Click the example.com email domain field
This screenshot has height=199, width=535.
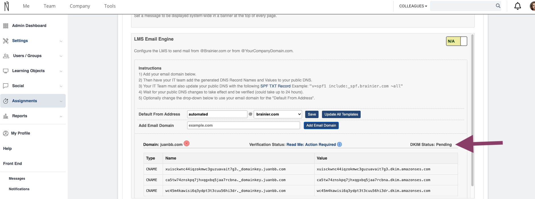pos(243,125)
